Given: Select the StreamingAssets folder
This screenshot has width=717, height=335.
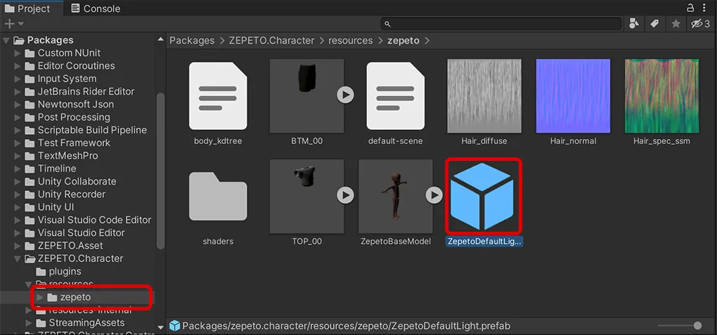Looking at the screenshot, I should pos(80,322).
